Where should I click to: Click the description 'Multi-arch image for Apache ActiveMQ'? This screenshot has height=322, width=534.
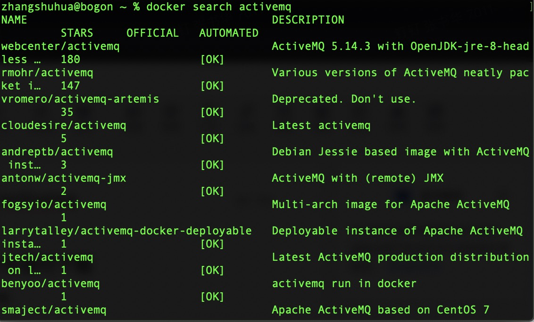(390, 204)
